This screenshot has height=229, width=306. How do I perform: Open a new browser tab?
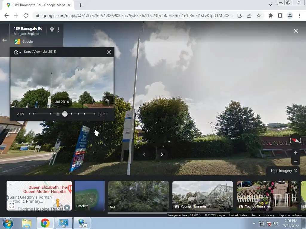[x=81, y=5]
